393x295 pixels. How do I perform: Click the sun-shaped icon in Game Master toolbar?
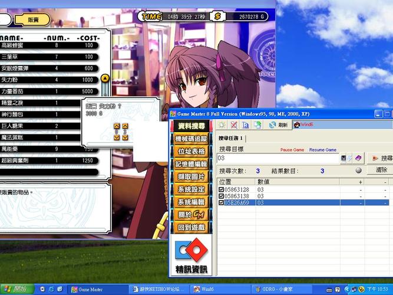(x=222, y=124)
